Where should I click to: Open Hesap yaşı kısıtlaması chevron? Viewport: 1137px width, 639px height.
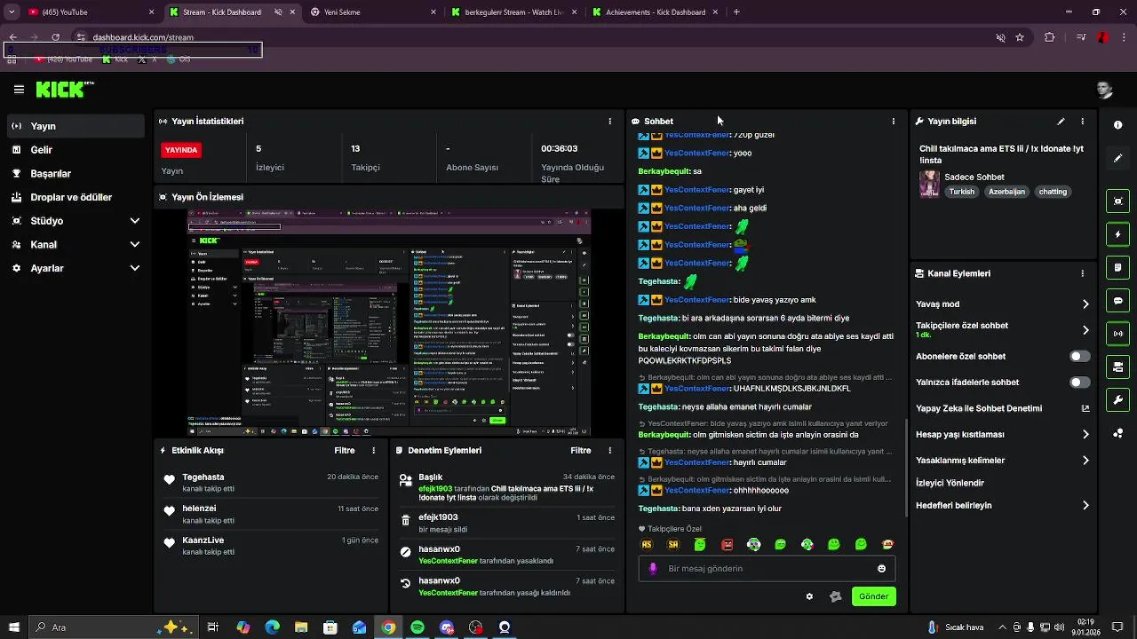1085,435
